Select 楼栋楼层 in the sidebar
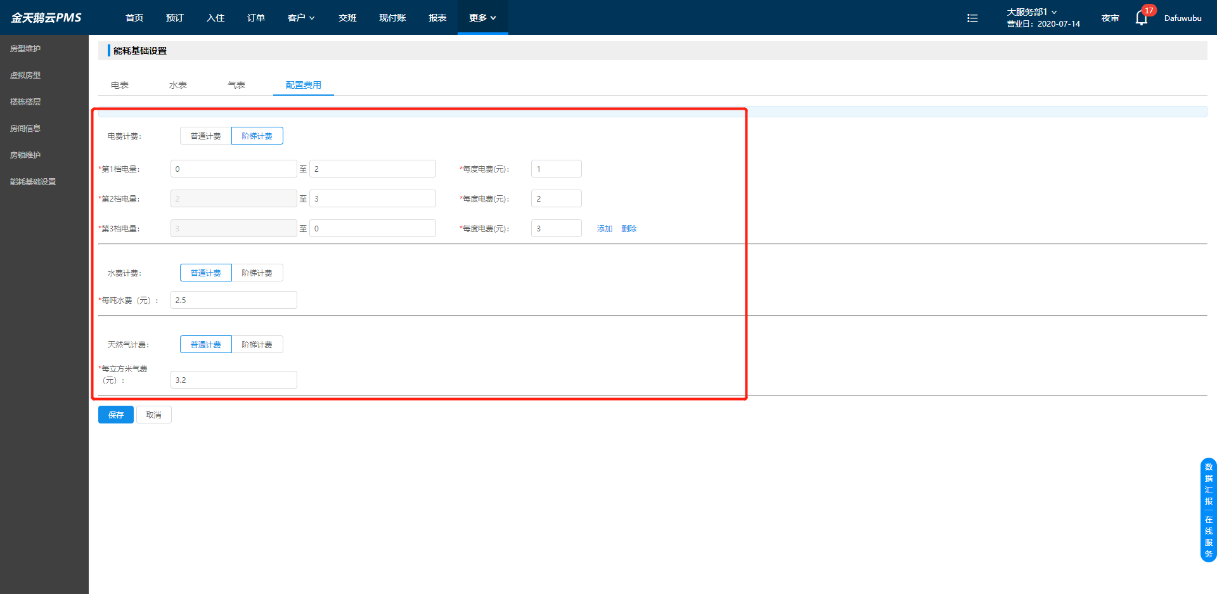The width and height of the screenshot is (1217, 594). point(25,102)
